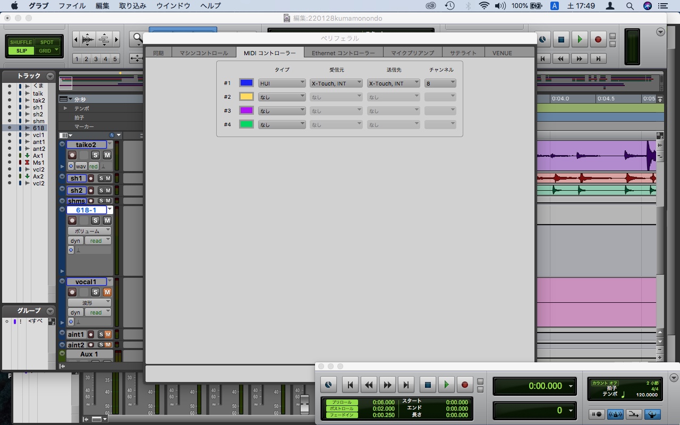680x425 pixels.
Task: Record-enable the 618-1 track
Action: 72,220
